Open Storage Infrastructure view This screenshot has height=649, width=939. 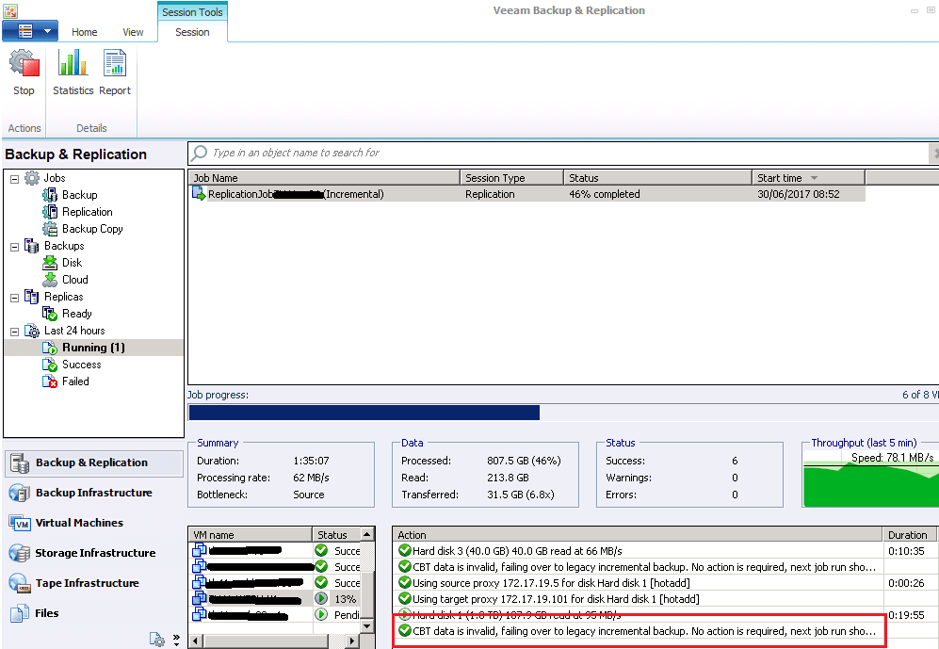tap(95, 553)
